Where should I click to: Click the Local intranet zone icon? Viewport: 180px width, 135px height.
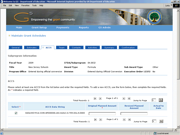(x=155, y=133)
